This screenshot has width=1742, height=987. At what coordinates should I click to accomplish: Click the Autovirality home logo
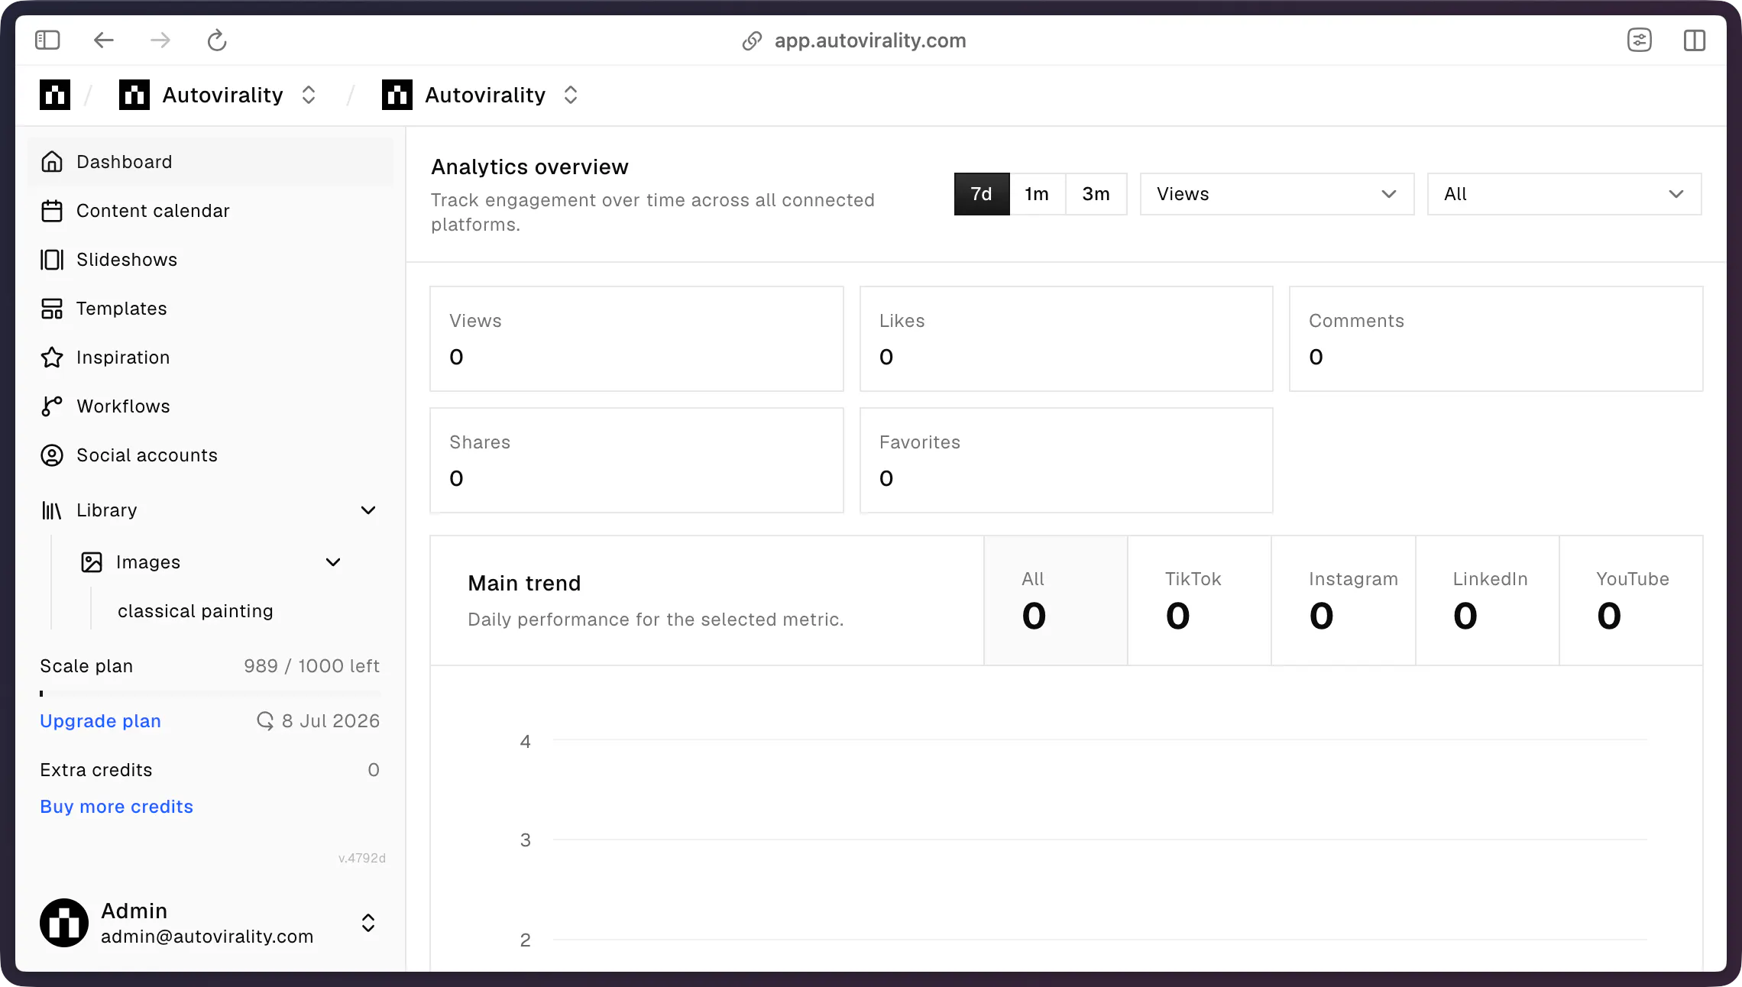tap(55, 95)
